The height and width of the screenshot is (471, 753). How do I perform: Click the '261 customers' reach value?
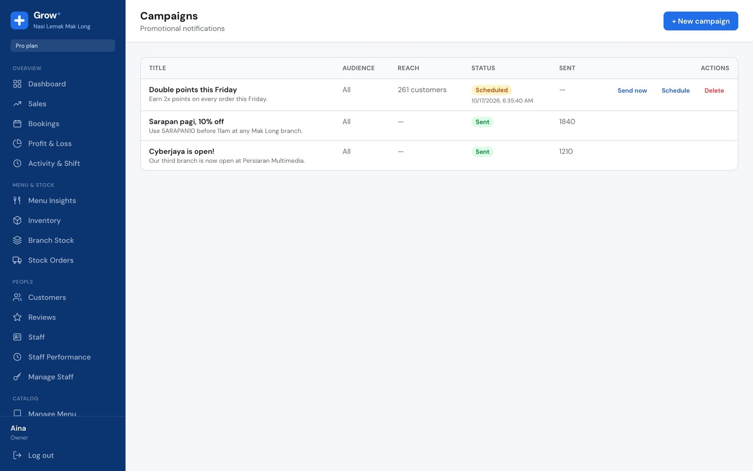click(x=422, y=90)
